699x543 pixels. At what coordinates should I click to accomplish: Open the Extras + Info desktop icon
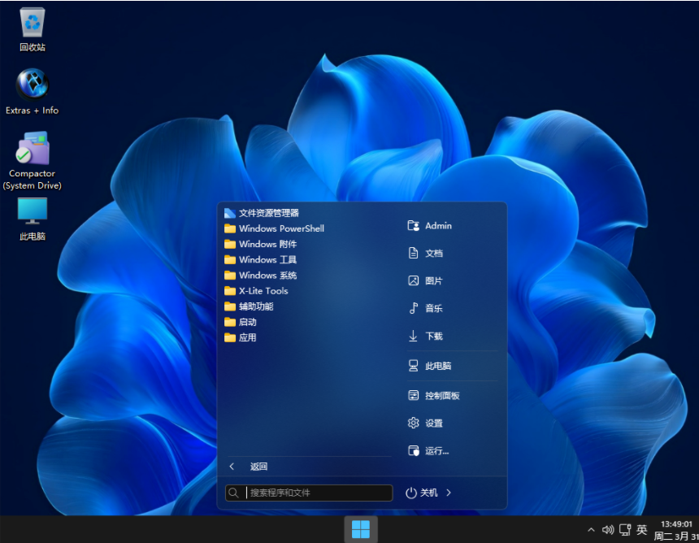click(x=32, y=91)
